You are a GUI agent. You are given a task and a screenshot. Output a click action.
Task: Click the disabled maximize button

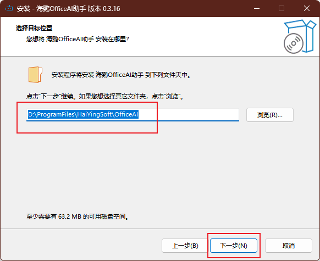point(282,8)
